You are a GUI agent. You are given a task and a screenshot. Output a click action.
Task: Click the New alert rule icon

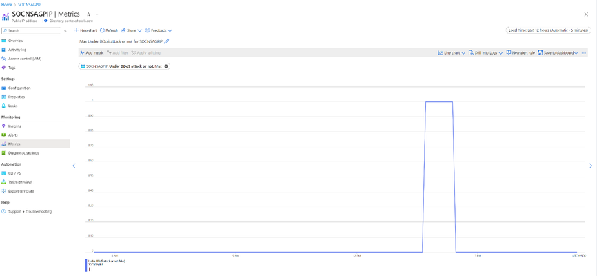509,52
